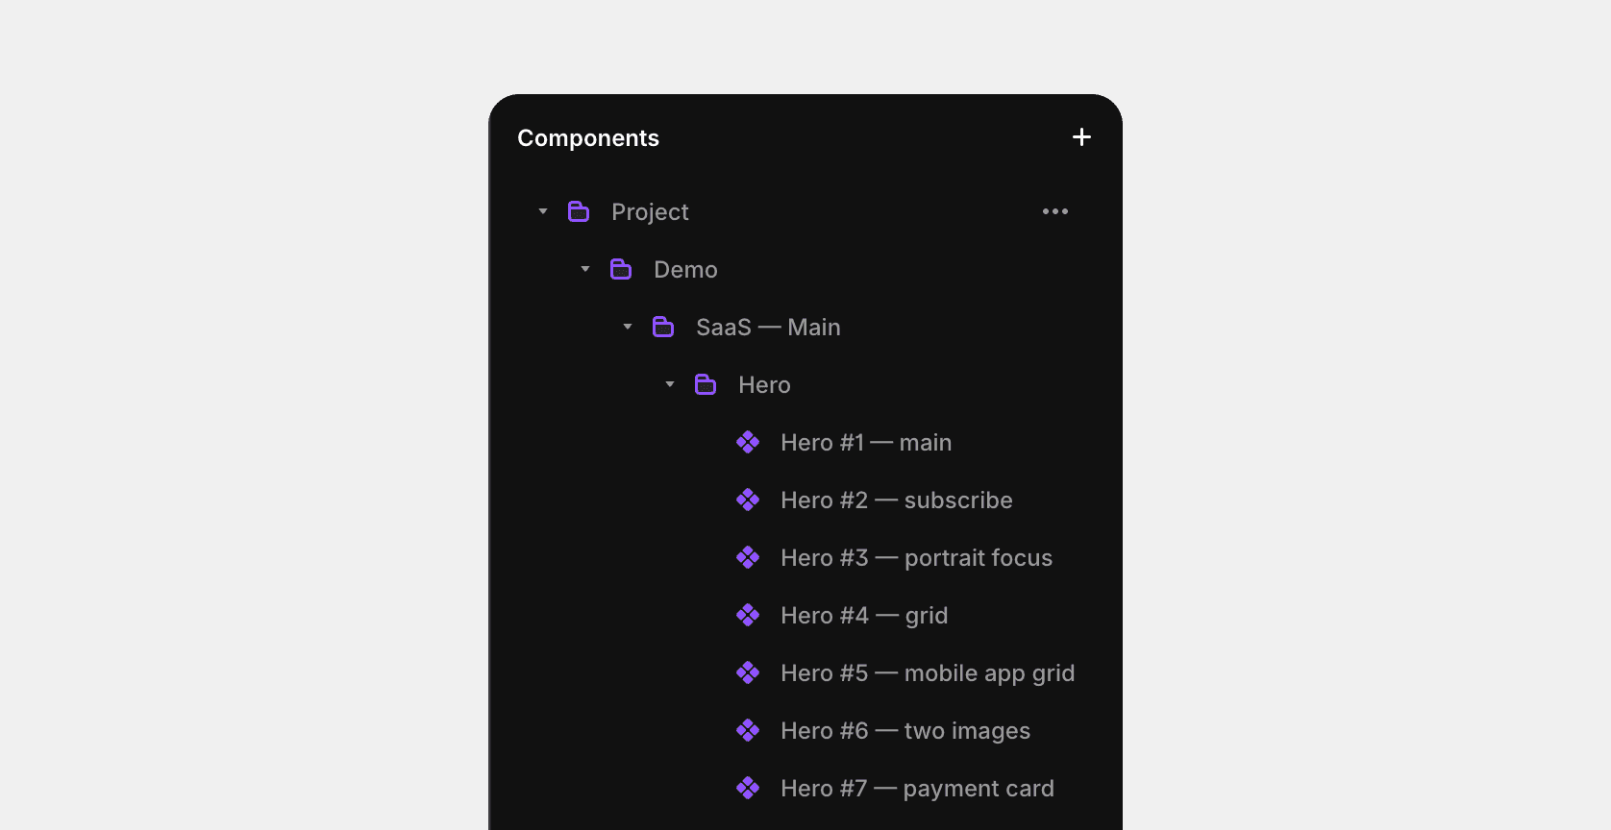Click the Project folder icon
Screen dimensions: 1611x830
[579, 211]
